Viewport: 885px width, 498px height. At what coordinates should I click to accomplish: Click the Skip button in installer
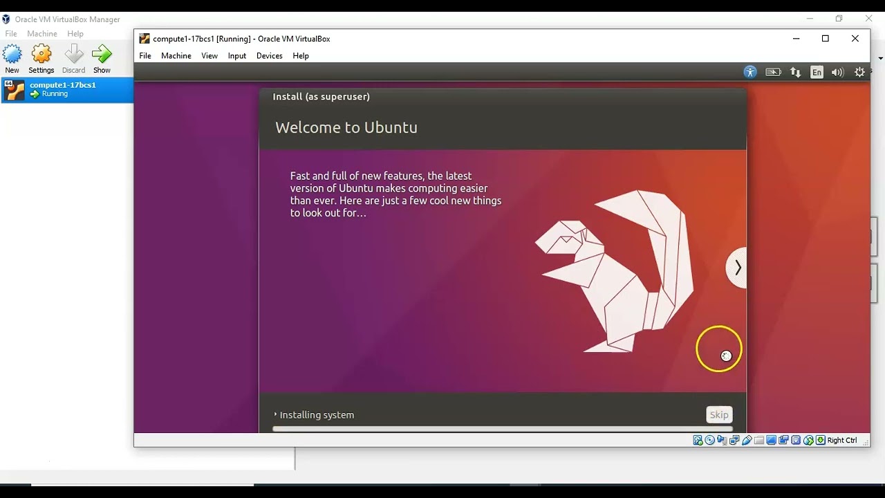[719, 414]
